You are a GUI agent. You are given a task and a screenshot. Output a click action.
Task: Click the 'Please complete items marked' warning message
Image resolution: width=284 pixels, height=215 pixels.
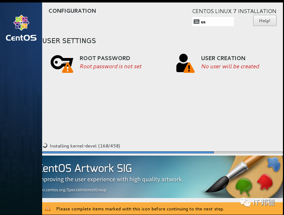coord(140,209)
